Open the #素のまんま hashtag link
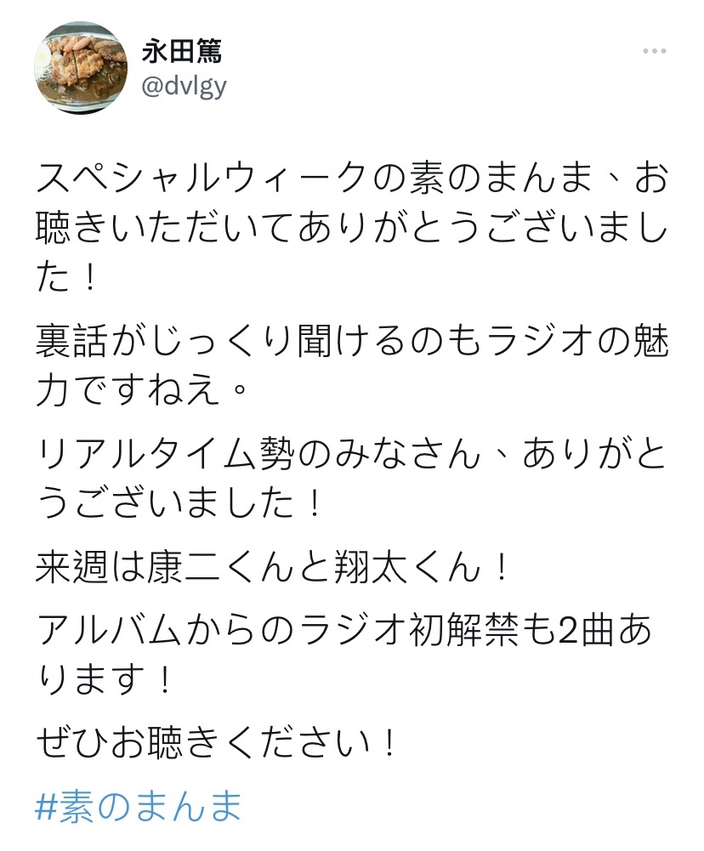Image resolution: width=704 pixels, height=851 pixels. (x=139, y=806)
